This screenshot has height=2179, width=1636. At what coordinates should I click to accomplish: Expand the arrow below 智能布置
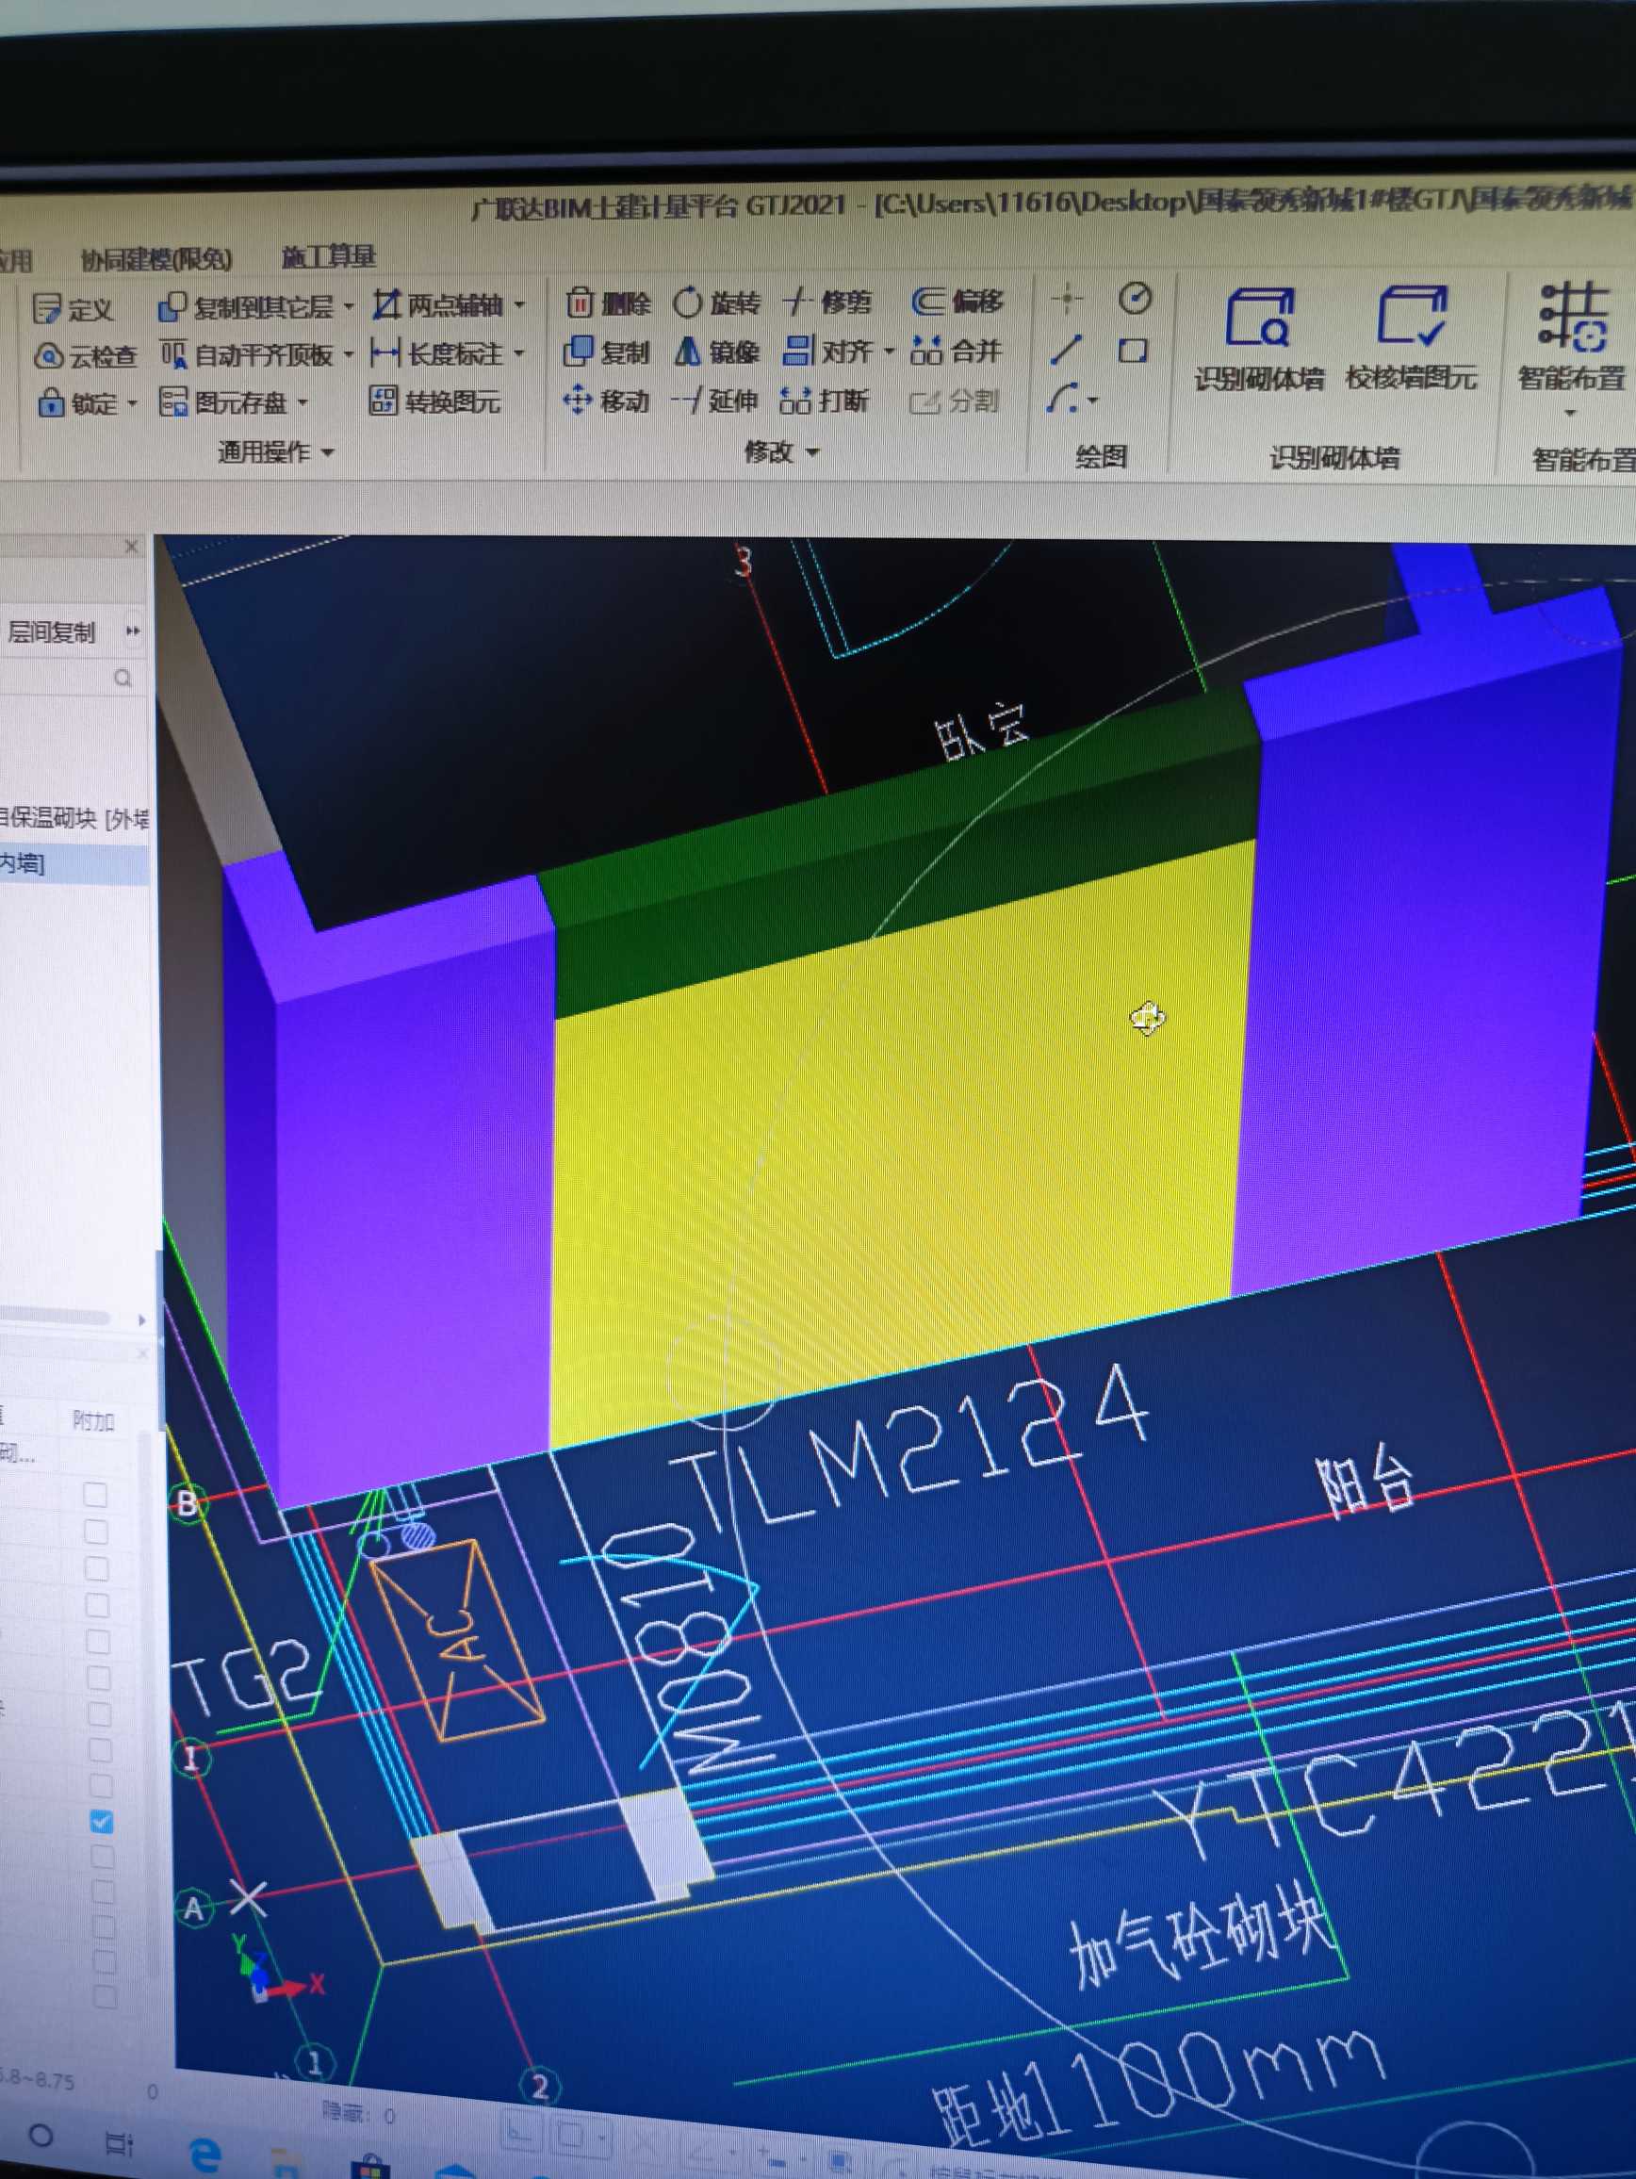click(1570, 414)
